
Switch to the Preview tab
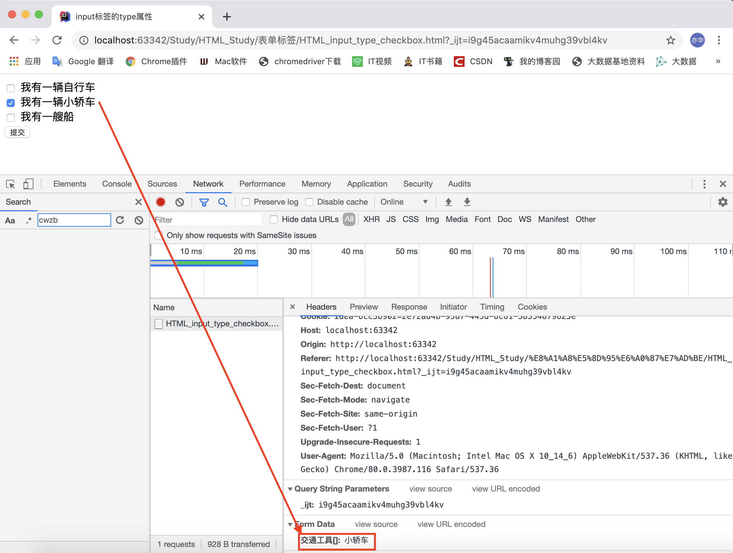tap(364, 307)
